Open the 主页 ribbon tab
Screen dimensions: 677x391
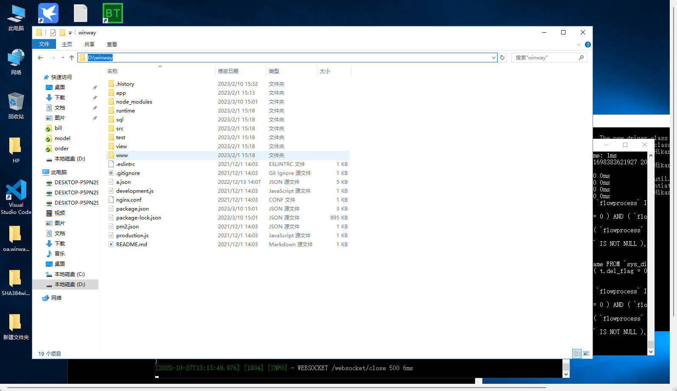[x=67, y=44]
